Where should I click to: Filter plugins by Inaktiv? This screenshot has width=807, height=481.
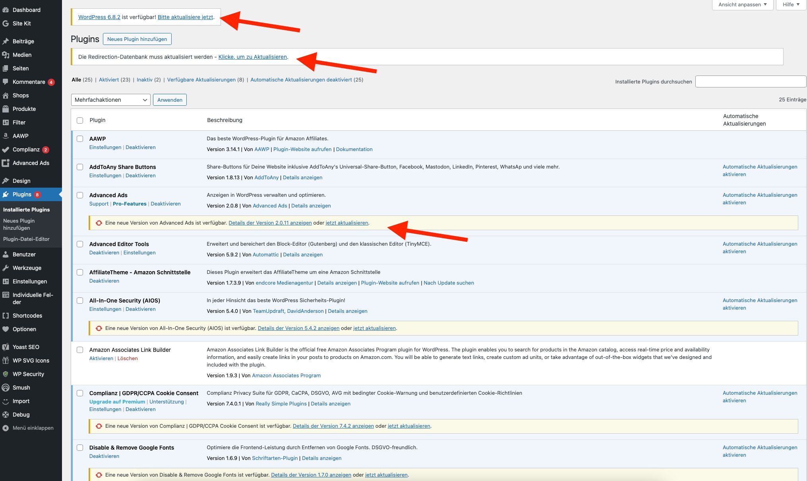[145, 80]
